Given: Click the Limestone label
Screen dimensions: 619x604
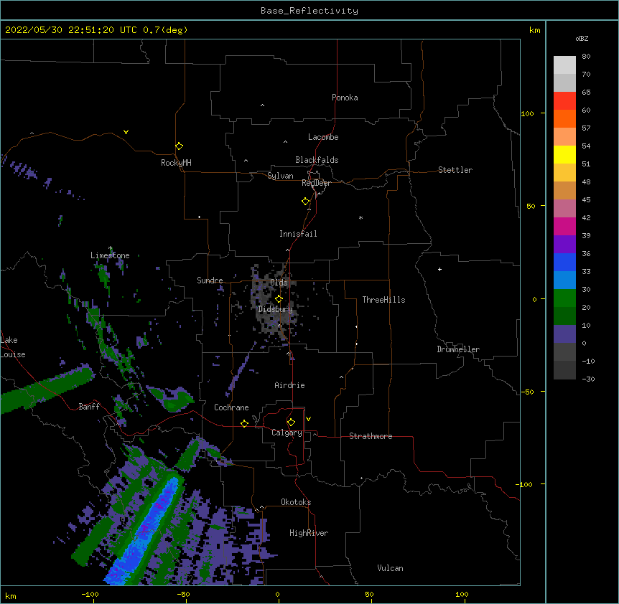Looking at the screenshot, I should [x=110, y=255].
